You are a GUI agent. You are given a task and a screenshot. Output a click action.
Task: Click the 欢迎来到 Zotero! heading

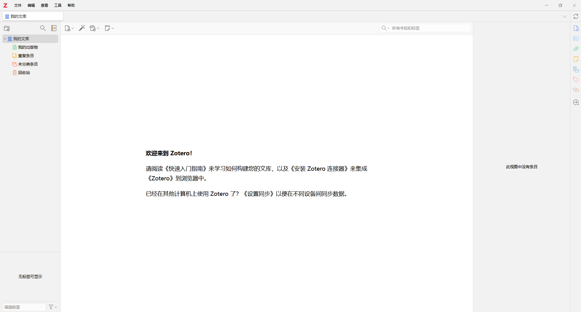tap(169, 153)
